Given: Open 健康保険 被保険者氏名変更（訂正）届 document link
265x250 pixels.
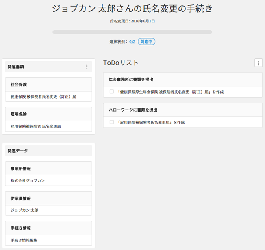Looking at the screenshot, I should (43, 97).
